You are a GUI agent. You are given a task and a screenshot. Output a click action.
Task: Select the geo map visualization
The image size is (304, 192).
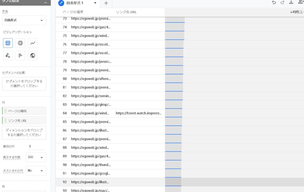click(33, 55)
